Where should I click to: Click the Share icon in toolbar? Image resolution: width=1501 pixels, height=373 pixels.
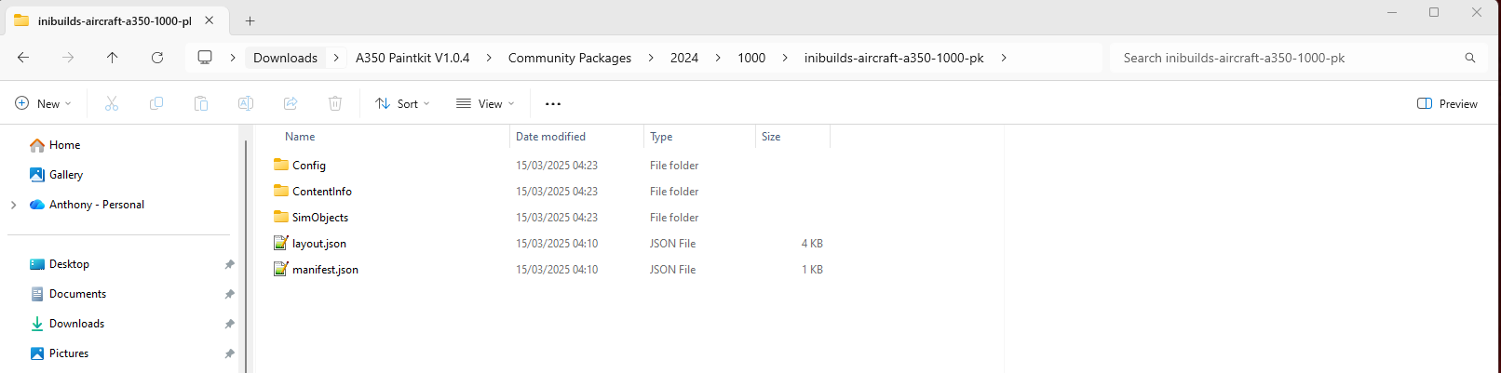click(291, 103)
